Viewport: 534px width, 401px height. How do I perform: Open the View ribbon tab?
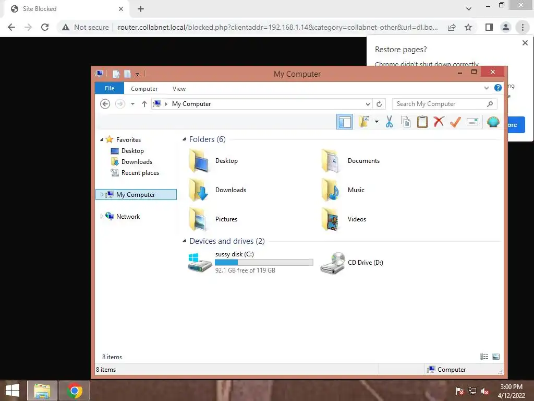click(179, 89)
